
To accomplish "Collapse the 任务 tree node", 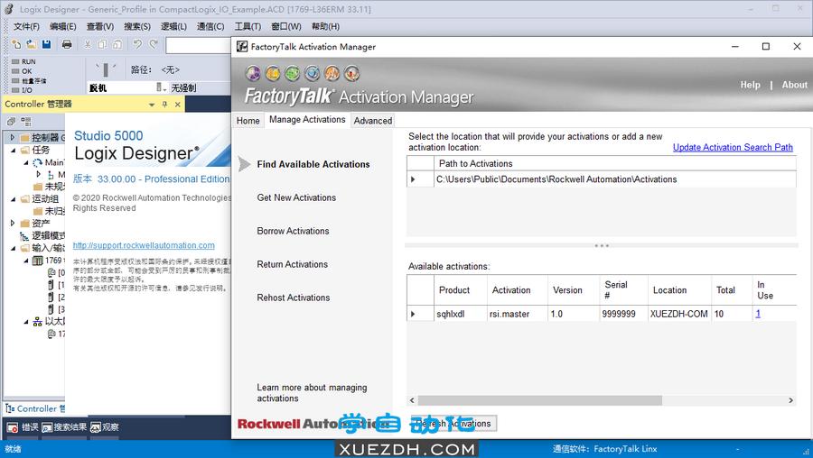I will 13,150.
